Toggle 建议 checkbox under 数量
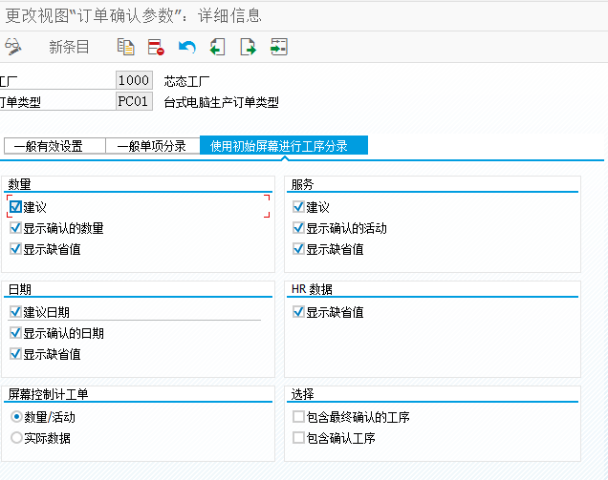The width and height of the screenshot is (608, 480). click(15, 207)
